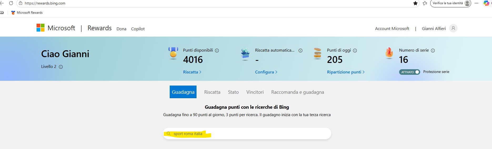The height and width of the screenshot is (149, 492).
Task: Show info for Punti disponibili
Action: coord(217,51)
